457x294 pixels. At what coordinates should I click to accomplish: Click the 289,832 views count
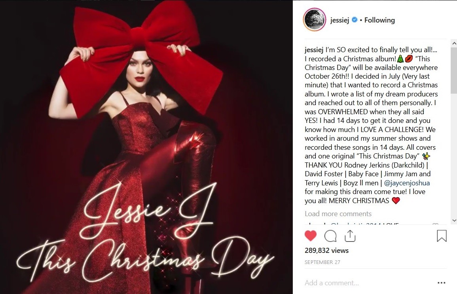tap(326, 251)
